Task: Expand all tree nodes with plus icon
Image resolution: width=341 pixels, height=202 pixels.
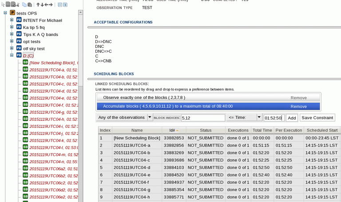Action: point(65,5)
